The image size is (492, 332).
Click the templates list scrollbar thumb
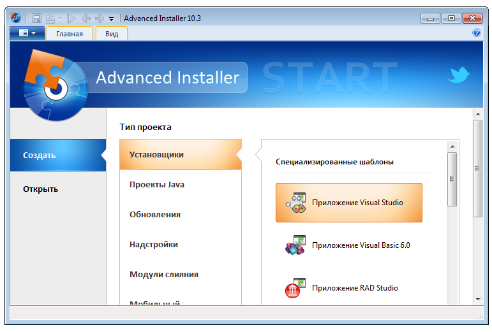pos(452,179)
